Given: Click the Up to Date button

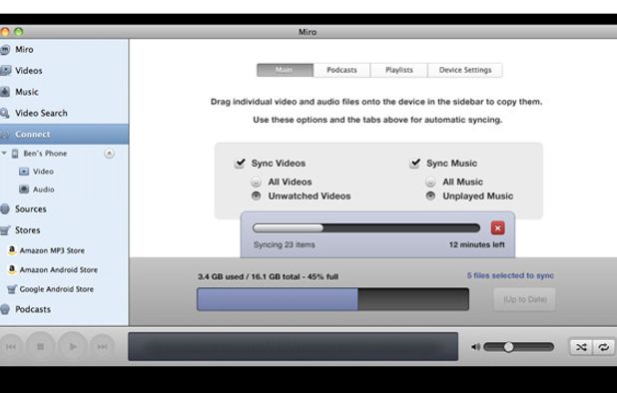Looking at the screenshot, I should coord(524,299).
